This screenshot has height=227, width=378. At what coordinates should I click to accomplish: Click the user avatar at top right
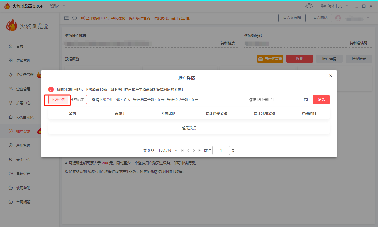tap(339, 18)
